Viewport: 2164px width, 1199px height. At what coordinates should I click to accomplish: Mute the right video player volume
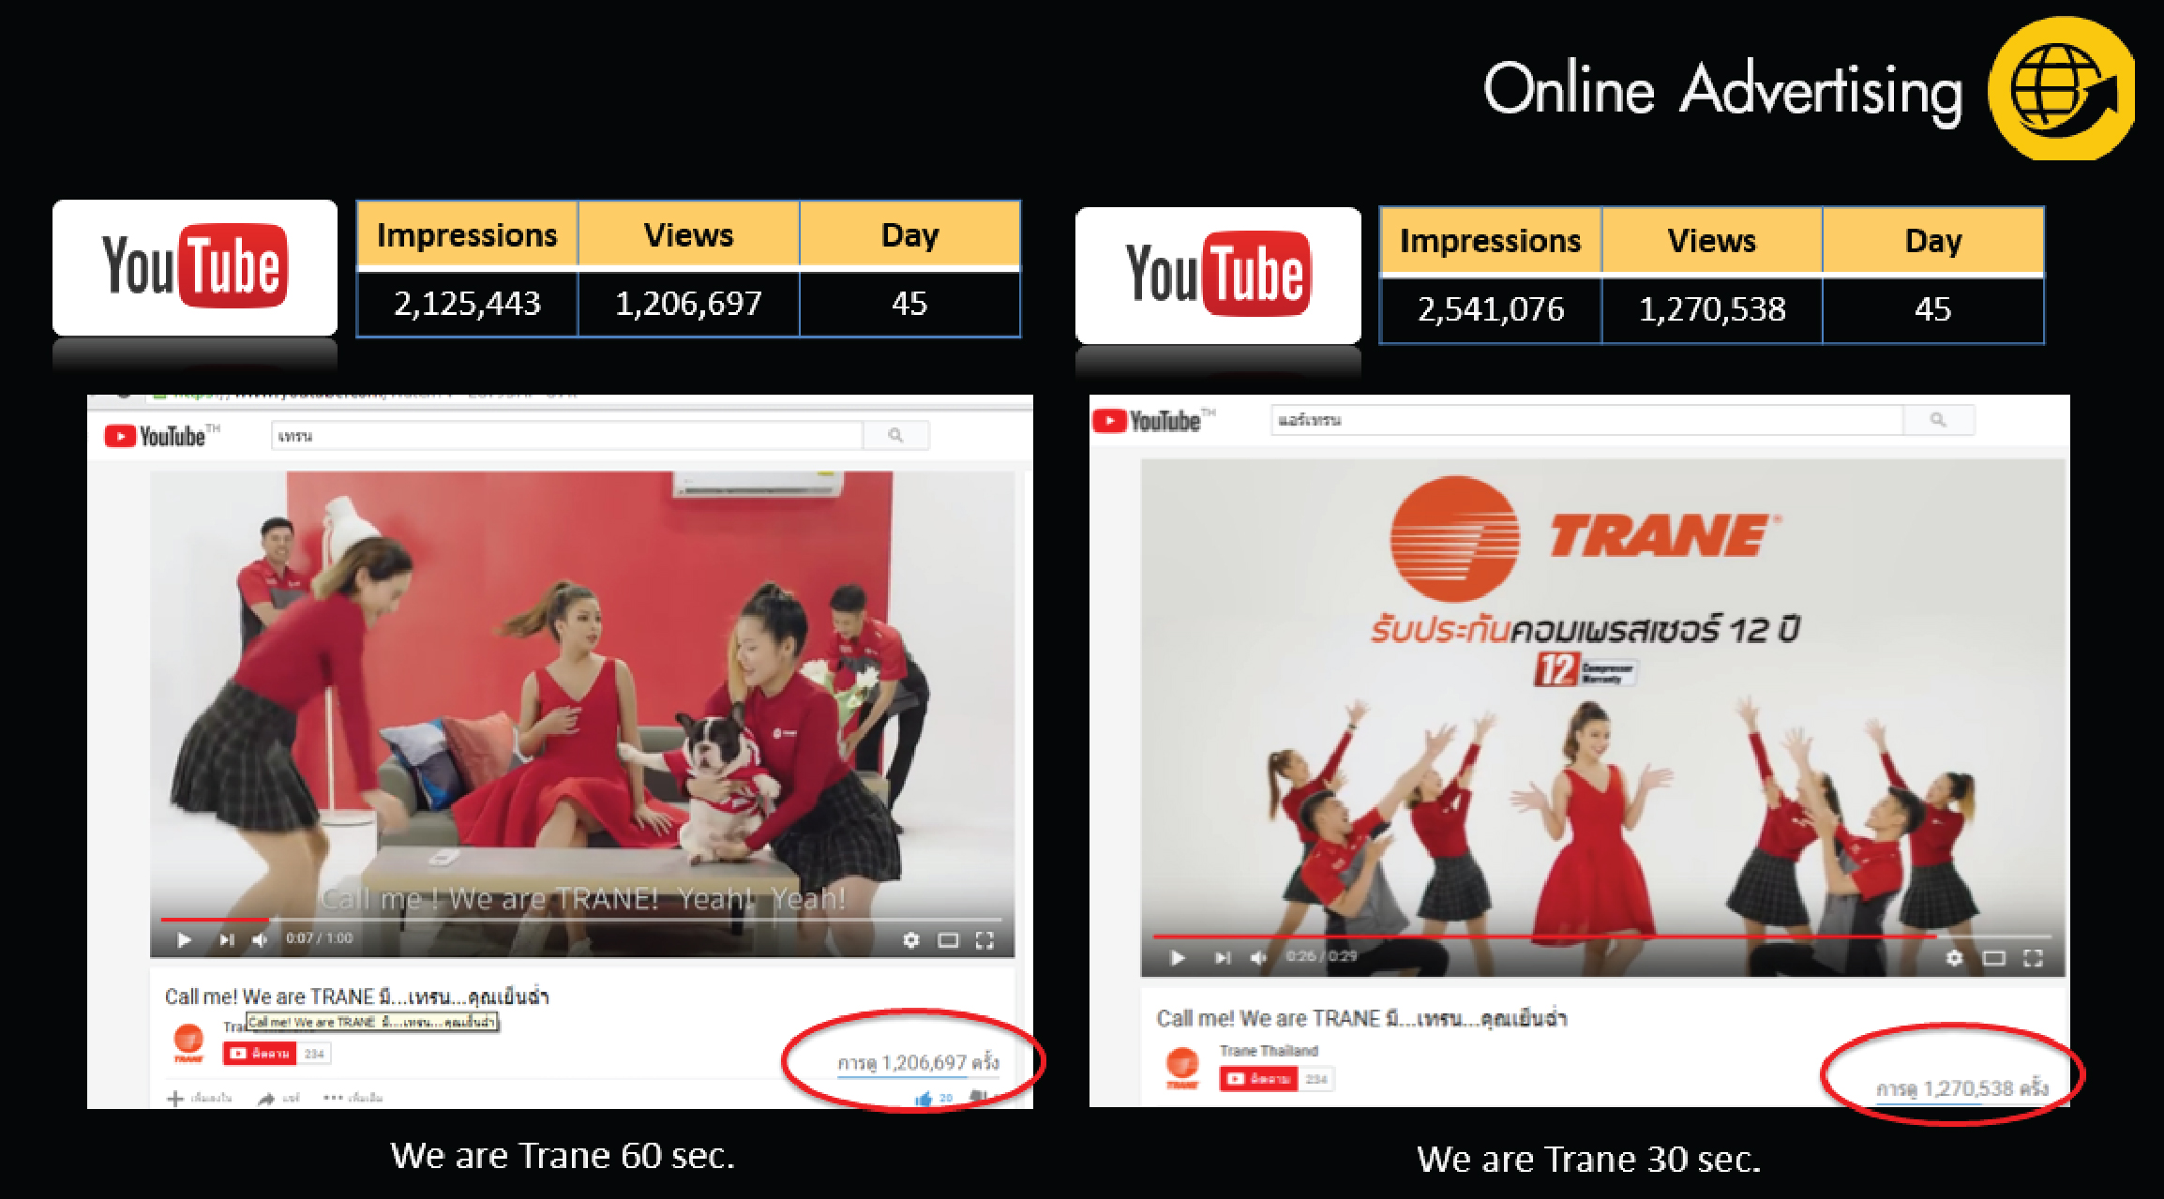click(x=1258, y=957)
